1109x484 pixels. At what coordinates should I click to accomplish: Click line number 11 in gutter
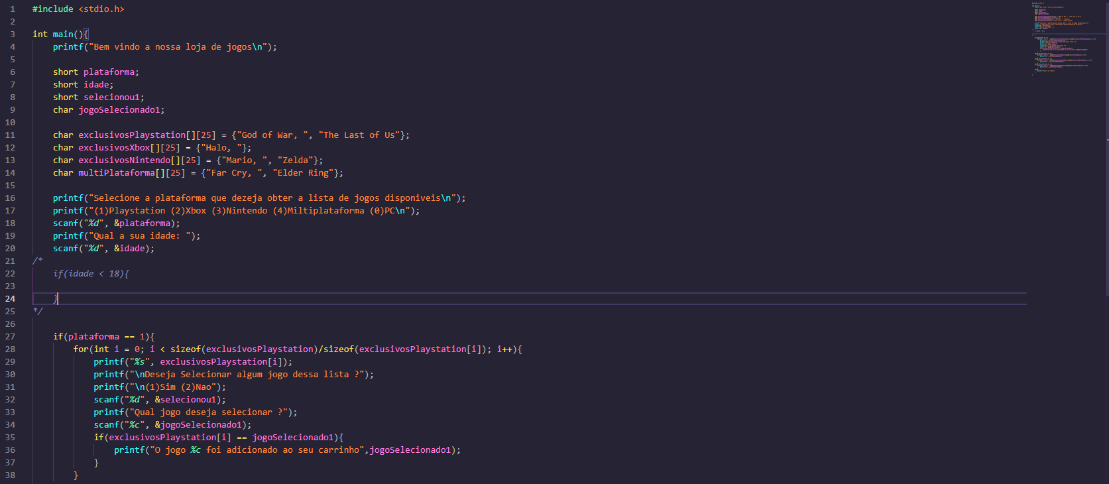(x=10, y=135)
